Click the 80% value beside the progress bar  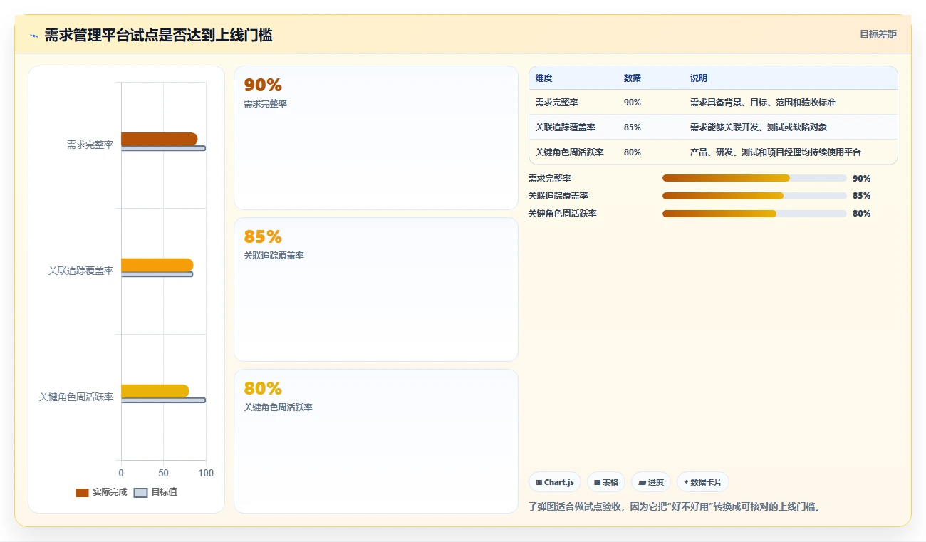pos(861,214)
